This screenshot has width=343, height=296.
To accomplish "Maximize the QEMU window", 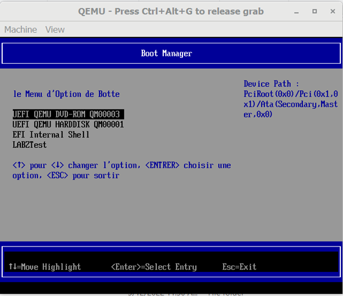I will (x=314, y=11).
